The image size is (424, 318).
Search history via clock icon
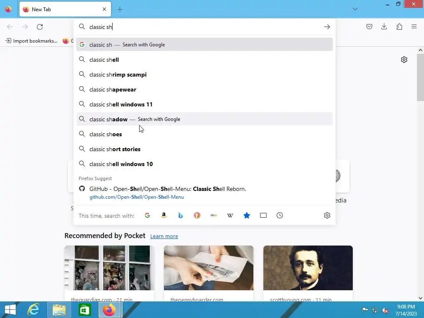(x=279, y=215)
